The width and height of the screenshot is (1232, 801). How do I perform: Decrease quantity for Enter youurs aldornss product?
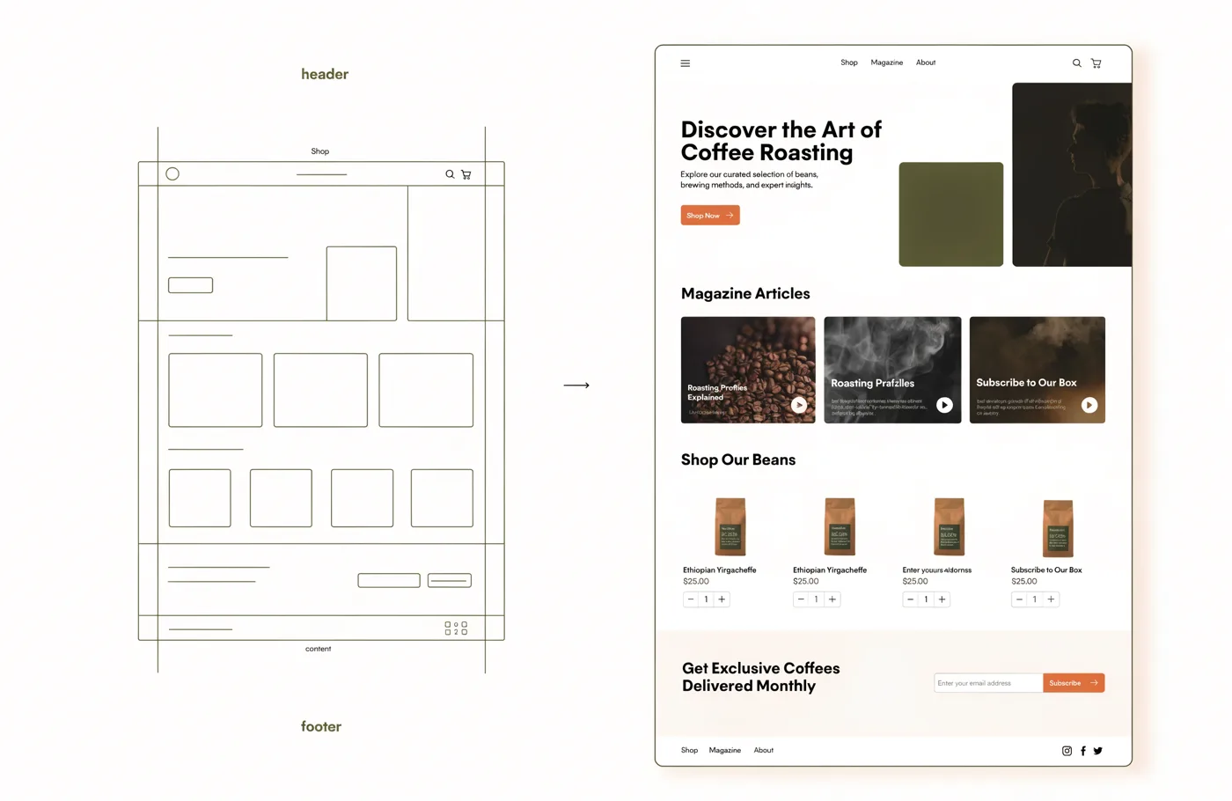(x=910, y=599)
